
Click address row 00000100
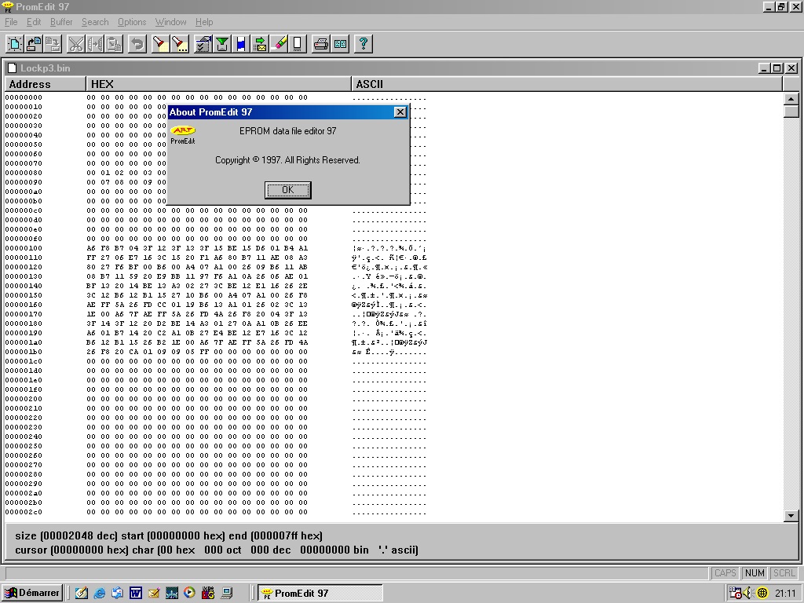pyautogui.click(x=24, y=248)
